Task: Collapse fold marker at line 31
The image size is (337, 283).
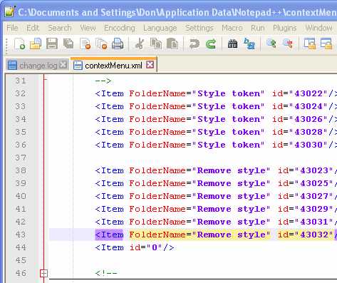Action: (x=45, y=79)
